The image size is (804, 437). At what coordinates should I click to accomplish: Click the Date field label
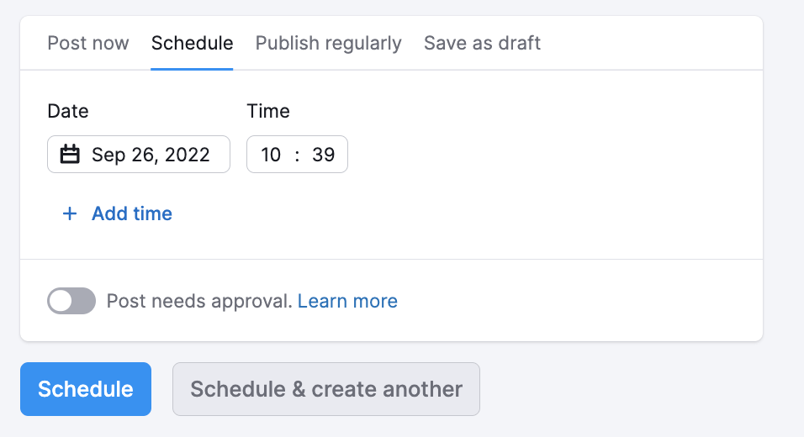pyautogui.click(x=67, y=111)
